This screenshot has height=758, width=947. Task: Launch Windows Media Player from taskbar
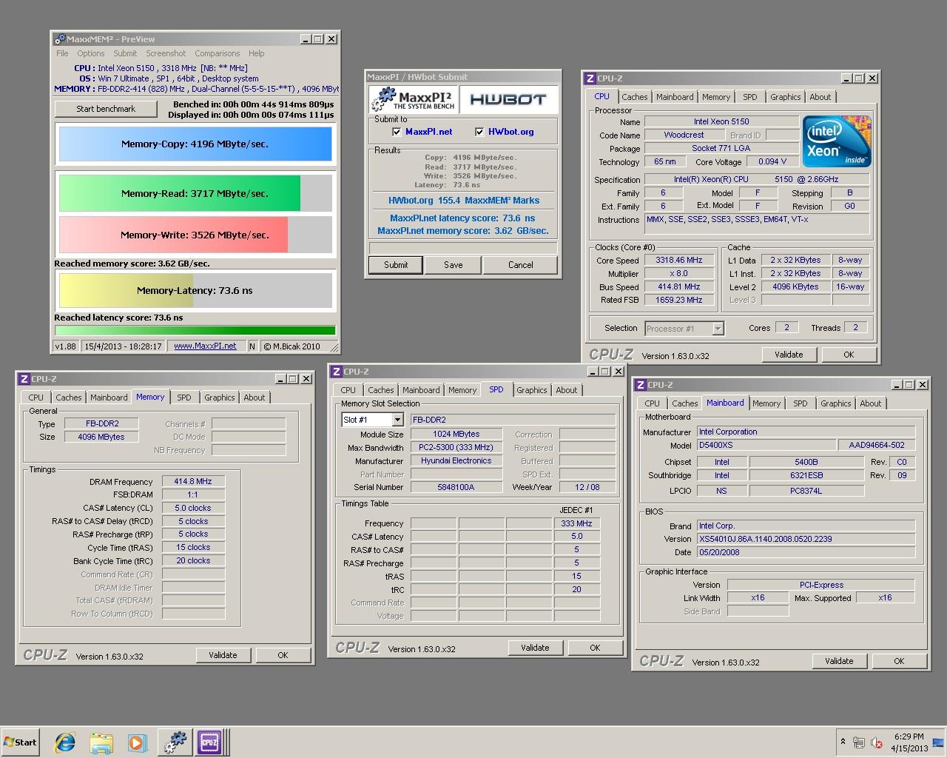coord(137,742)
